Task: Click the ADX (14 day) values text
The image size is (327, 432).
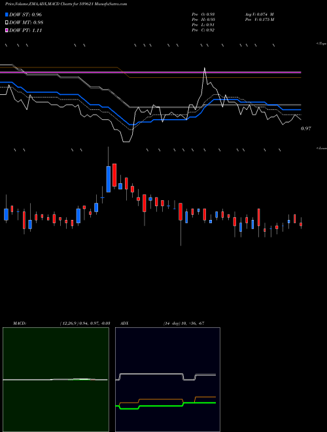Action: 184,323
